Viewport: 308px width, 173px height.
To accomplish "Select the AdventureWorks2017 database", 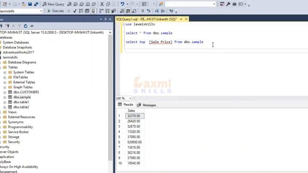I will pyautogui.click(x=18, y=52).
